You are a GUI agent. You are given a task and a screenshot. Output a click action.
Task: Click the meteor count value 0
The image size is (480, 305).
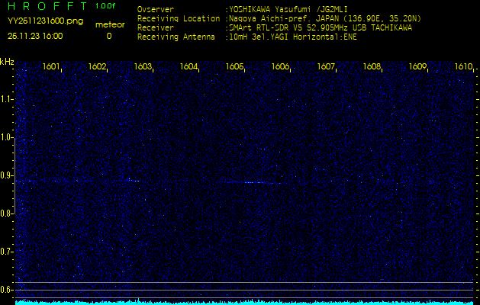pyautogui.click(x=109, y=36)
